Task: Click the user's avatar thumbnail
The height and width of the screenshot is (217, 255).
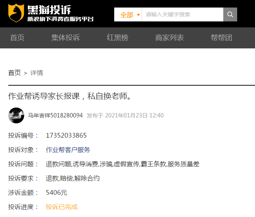Action: [x=16, y=115]
